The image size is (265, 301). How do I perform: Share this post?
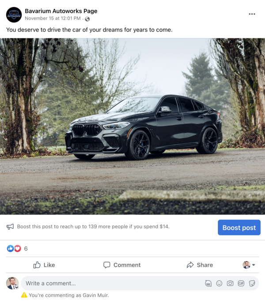click(200, 265)
